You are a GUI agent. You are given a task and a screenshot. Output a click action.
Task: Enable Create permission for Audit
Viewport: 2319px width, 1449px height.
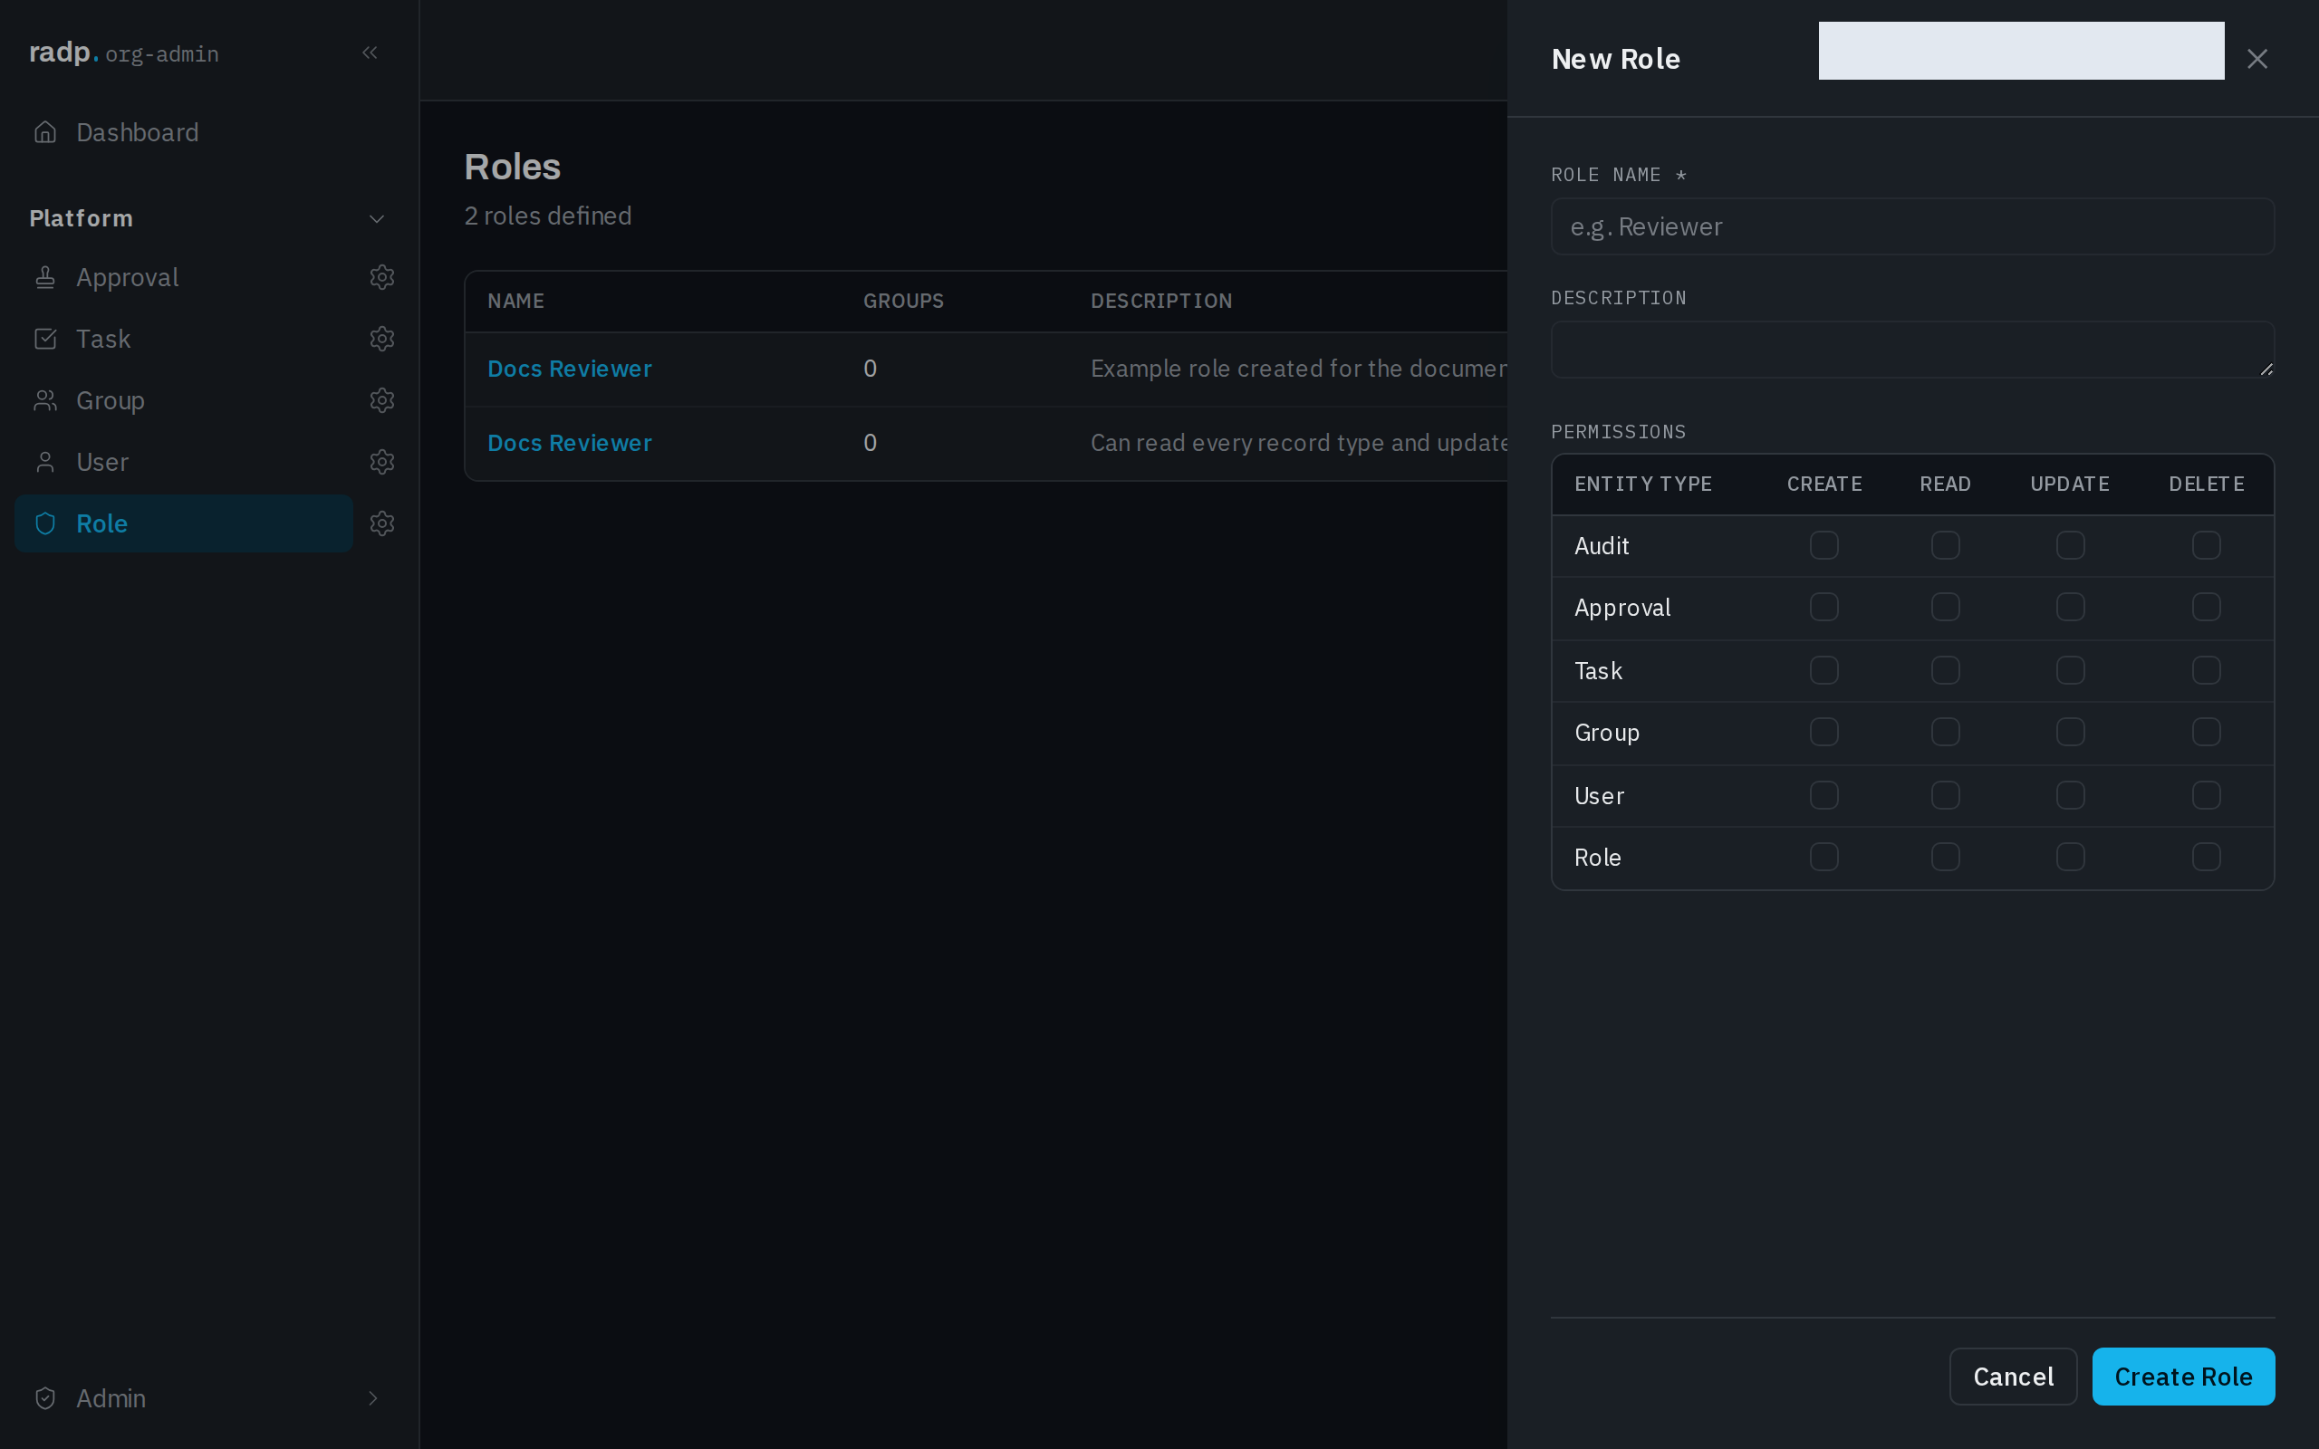click(1823, 545)
